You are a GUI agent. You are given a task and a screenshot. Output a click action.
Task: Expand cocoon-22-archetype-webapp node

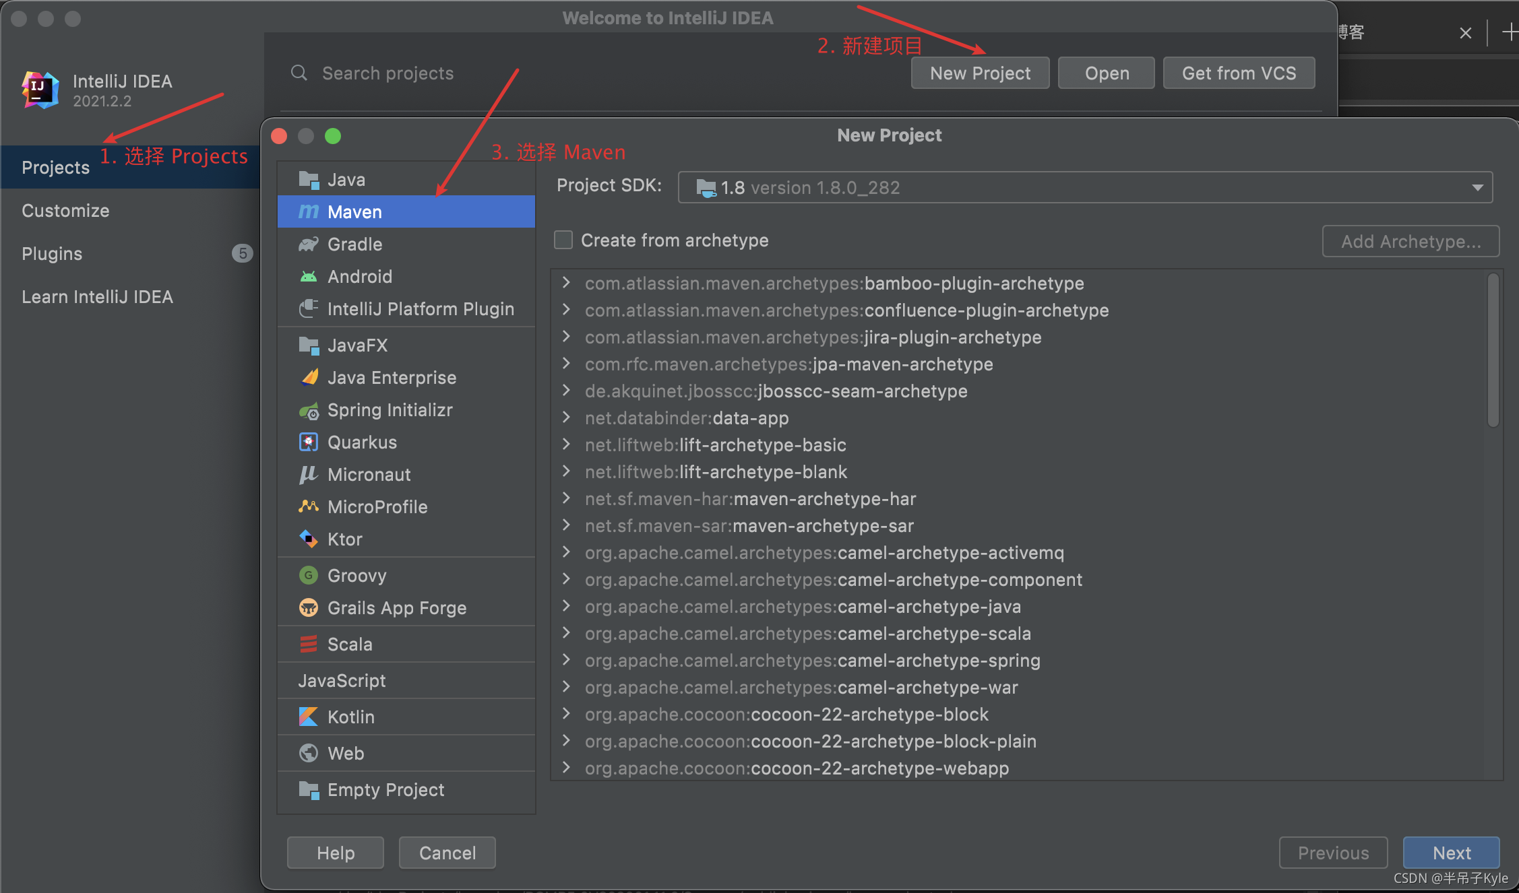(x=566, y=768)
